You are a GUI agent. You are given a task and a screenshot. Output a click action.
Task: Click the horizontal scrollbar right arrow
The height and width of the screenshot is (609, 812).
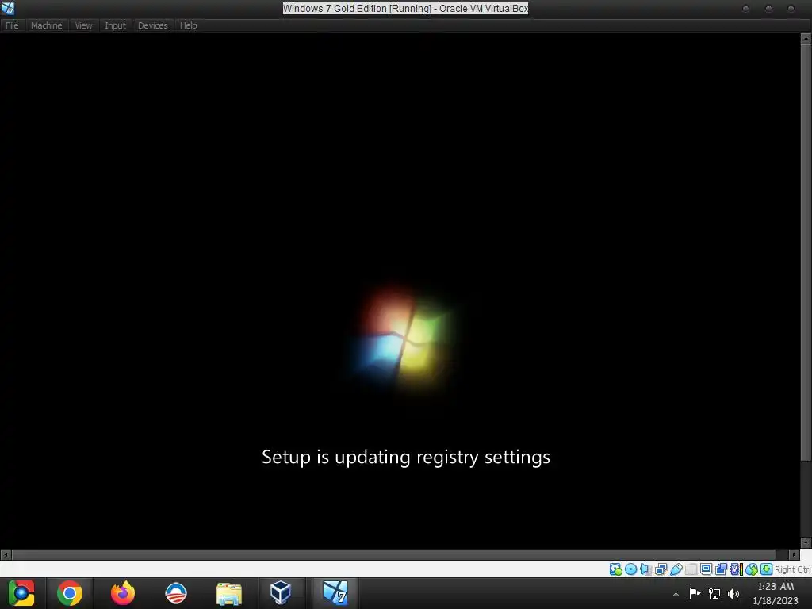pos(794,554)
